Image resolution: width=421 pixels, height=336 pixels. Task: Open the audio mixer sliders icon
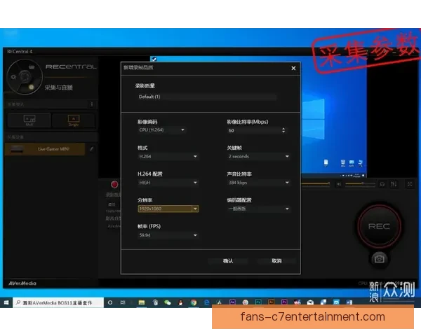(394, 184)
